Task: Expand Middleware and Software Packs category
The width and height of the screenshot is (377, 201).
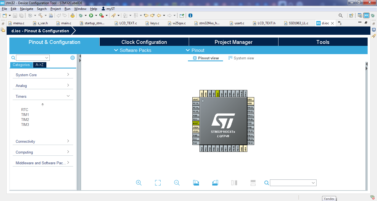Action: coord(43,163)
